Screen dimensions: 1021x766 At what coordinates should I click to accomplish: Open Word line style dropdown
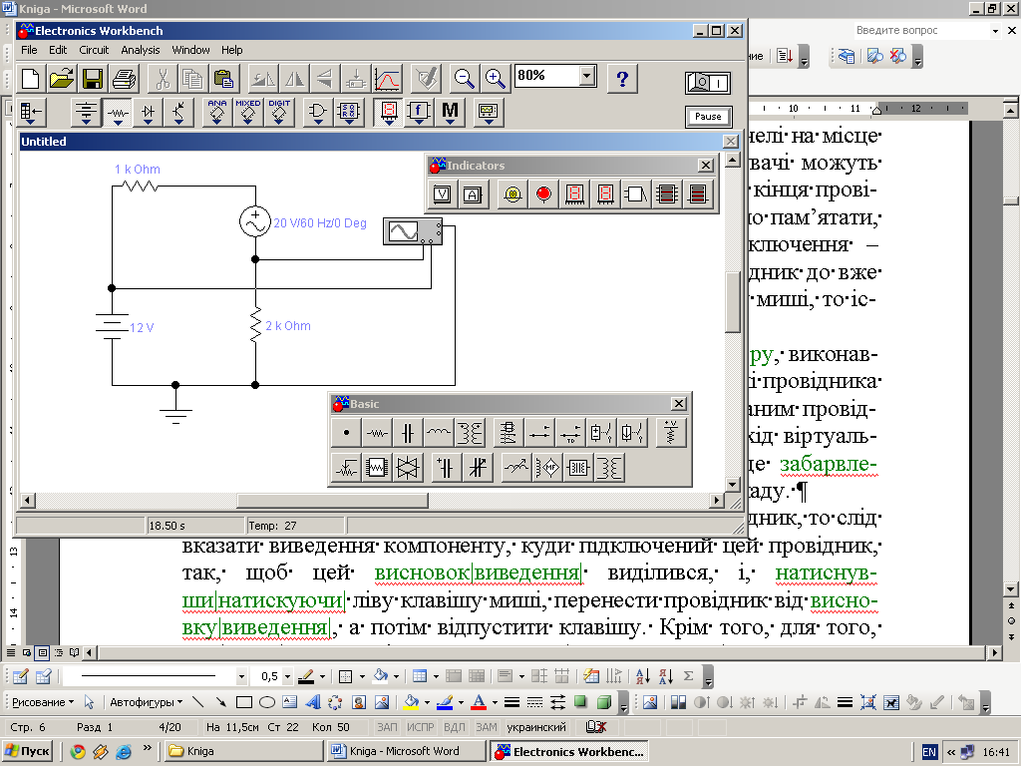(x=241, y=677)
